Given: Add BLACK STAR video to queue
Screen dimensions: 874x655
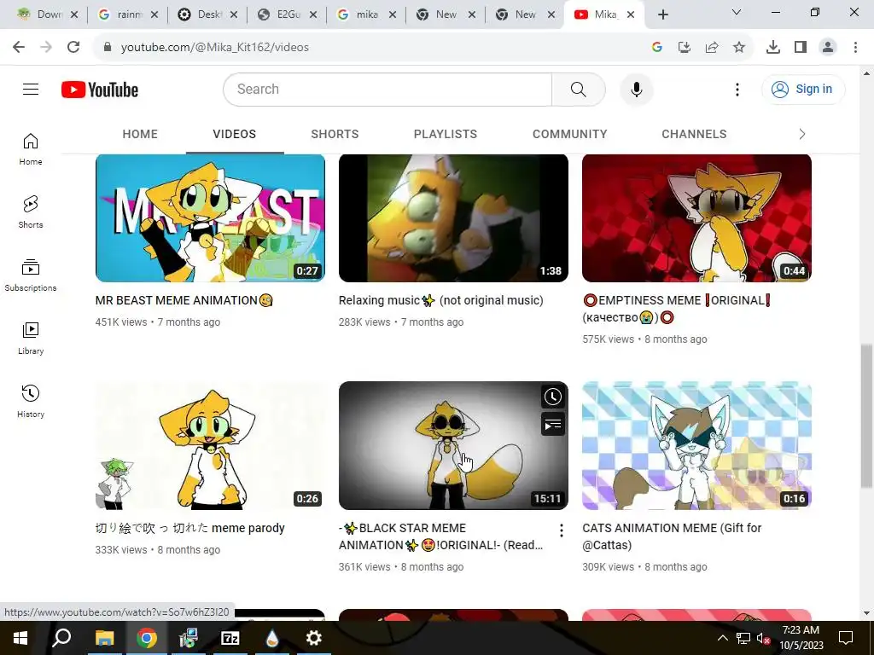Looking at the screenshot, I should (x=552, y=425).
